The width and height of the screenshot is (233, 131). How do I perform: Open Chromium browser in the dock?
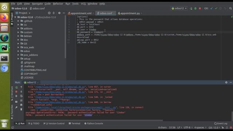pyautogui.click(x=4, y=68)
